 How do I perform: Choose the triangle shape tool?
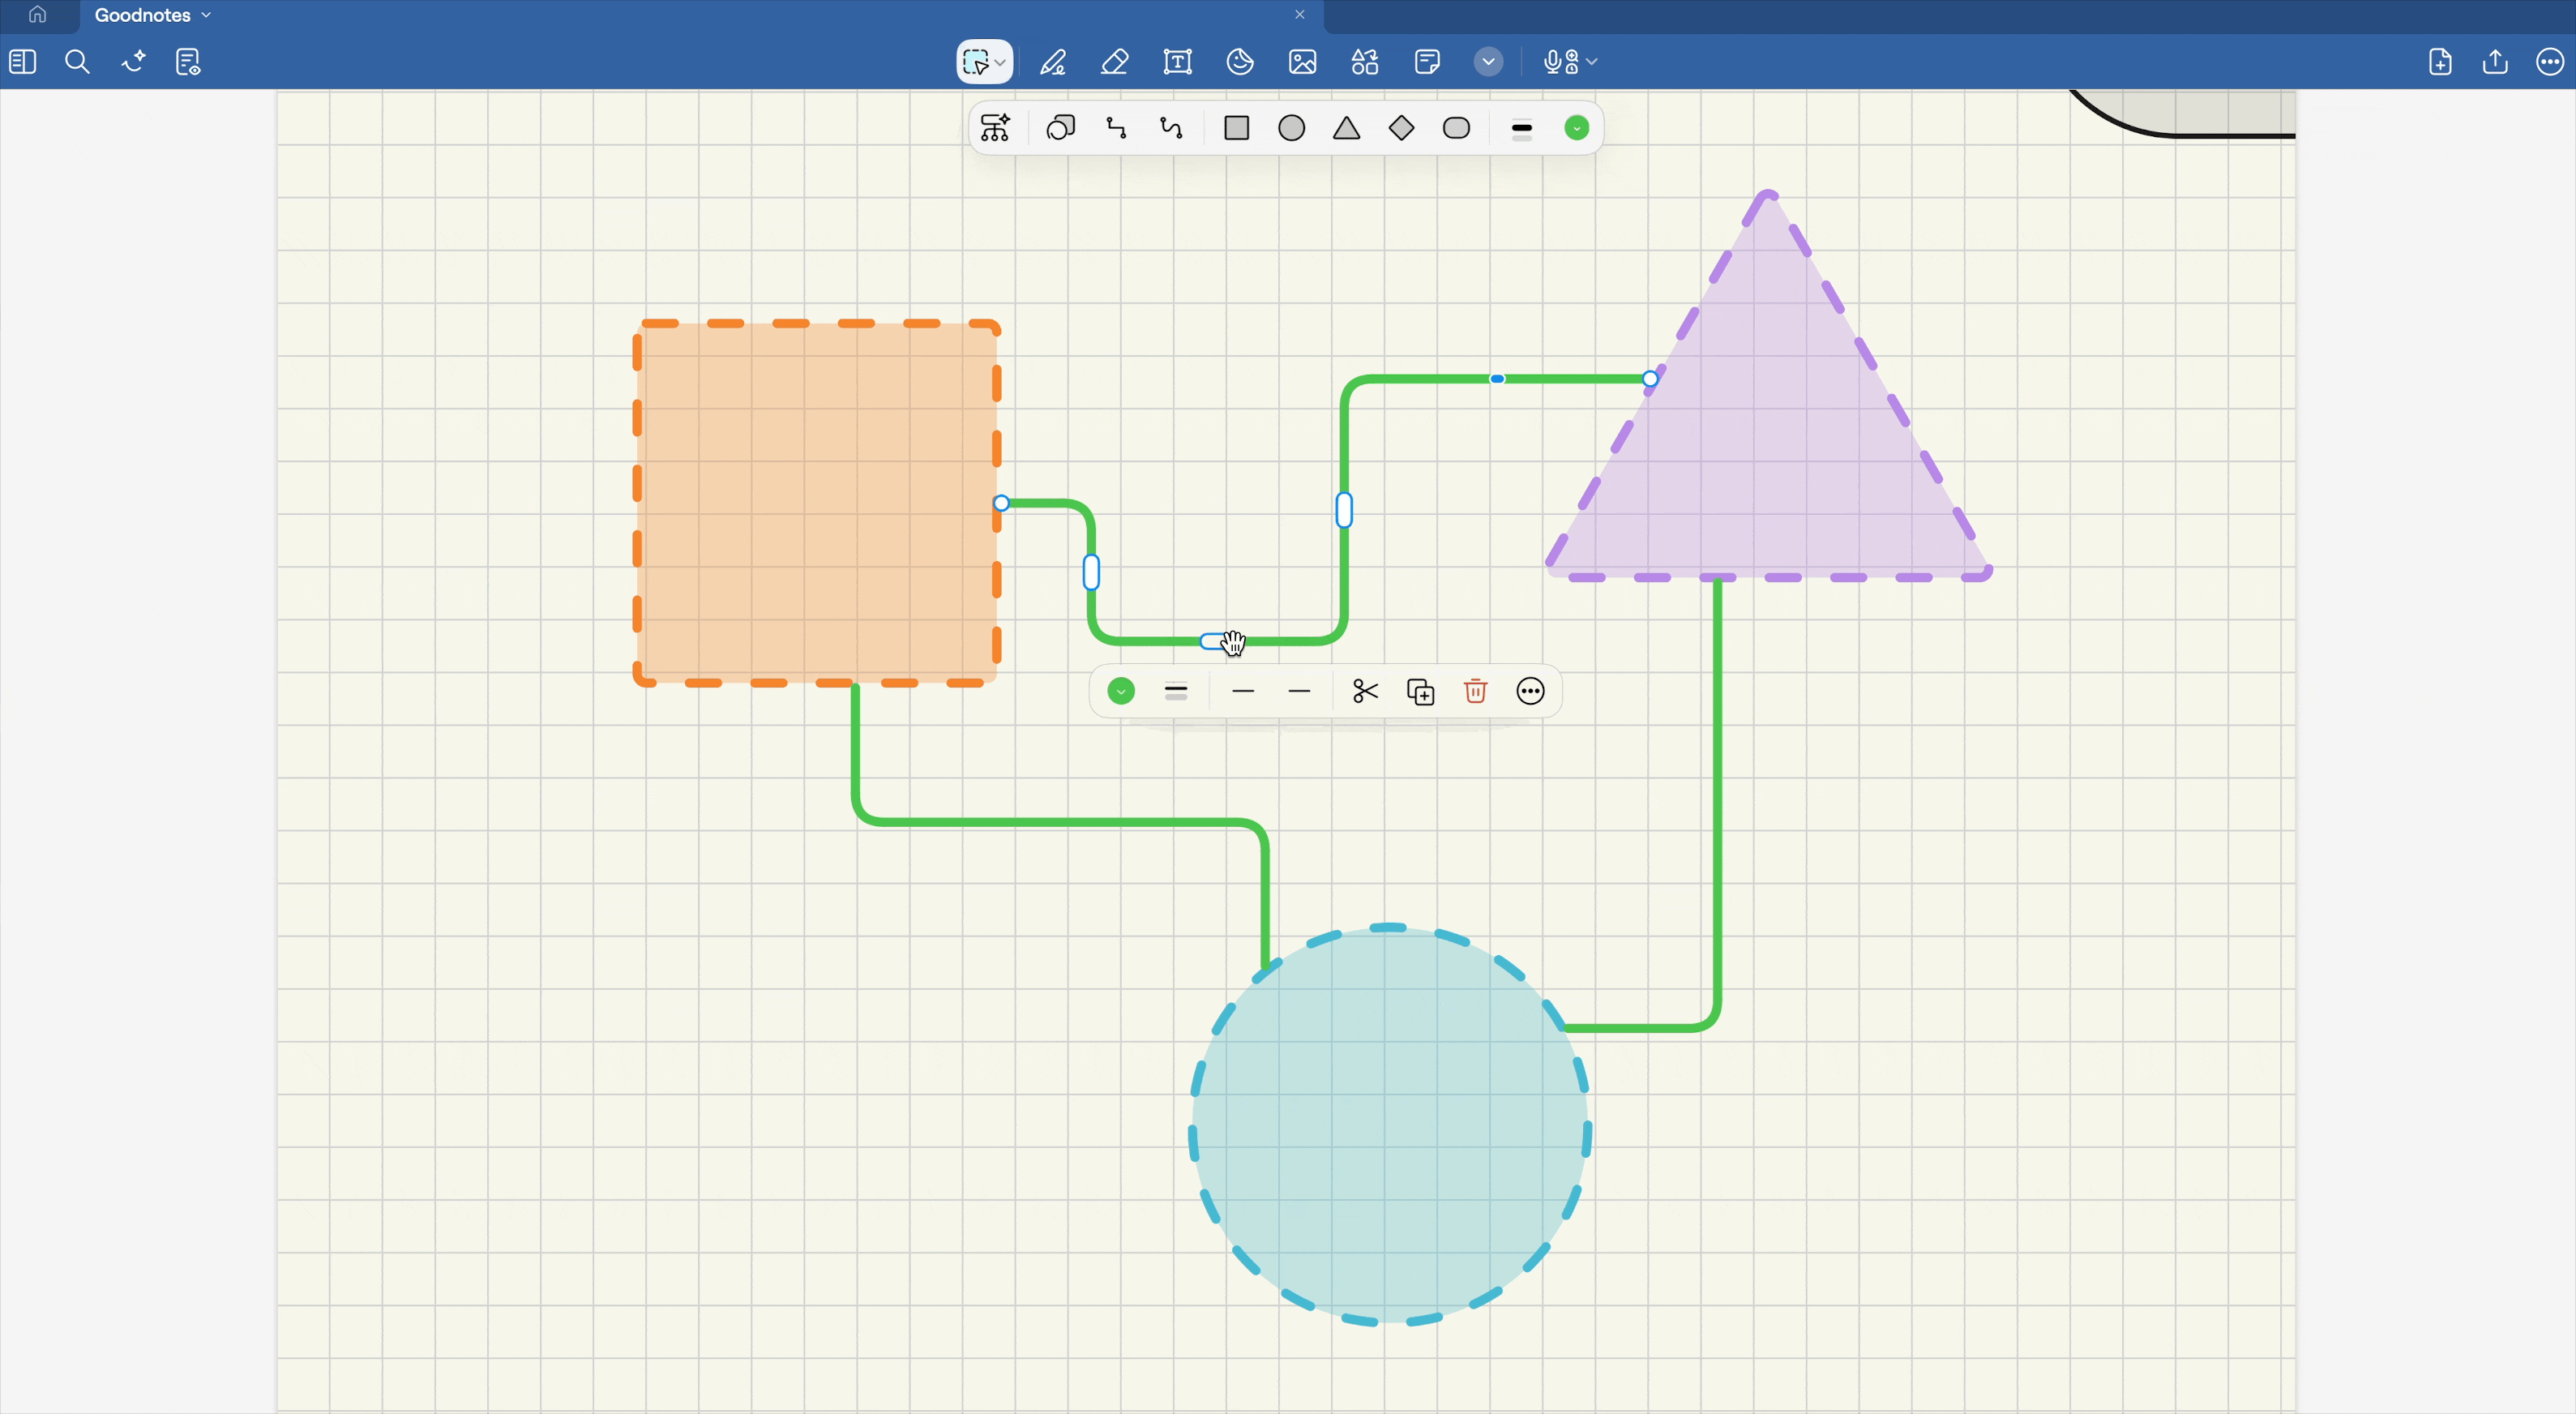(1347, 128)
